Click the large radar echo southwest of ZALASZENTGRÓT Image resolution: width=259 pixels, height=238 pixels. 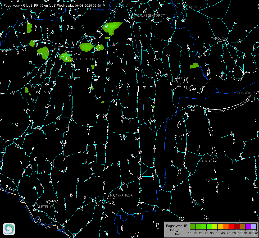(x=112, y=28)
